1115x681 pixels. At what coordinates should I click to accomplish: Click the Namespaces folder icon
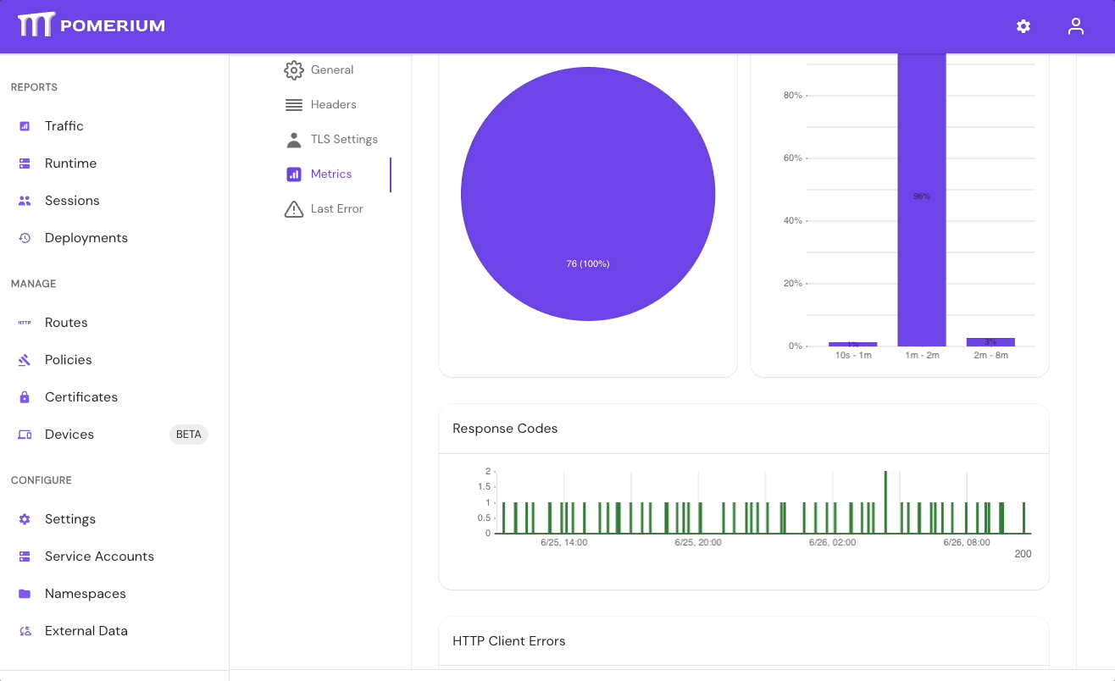pyautogui.click(x=25, y=594)
